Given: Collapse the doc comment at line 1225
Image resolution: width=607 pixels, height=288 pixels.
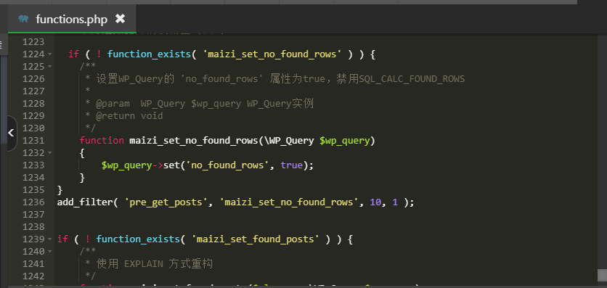Looking at the screenshot, I should [x=50, y=67].
